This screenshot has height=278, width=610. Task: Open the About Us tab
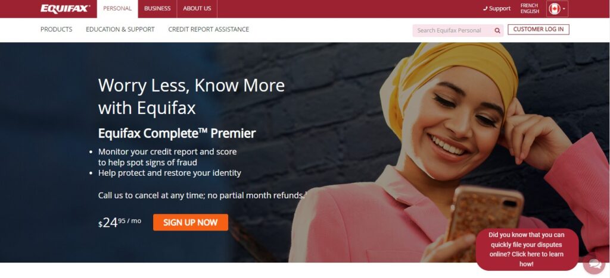[x=197, y=8]
